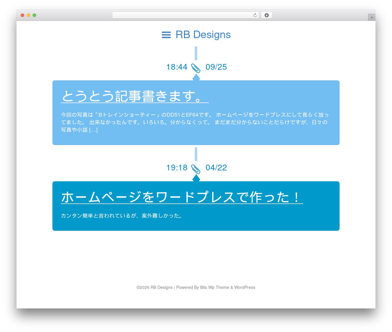The height and width of the screenshot is (332, 392).
Task: Click the reload icon in the address bar
Action: pyautogui.click(x=255, y=15)
